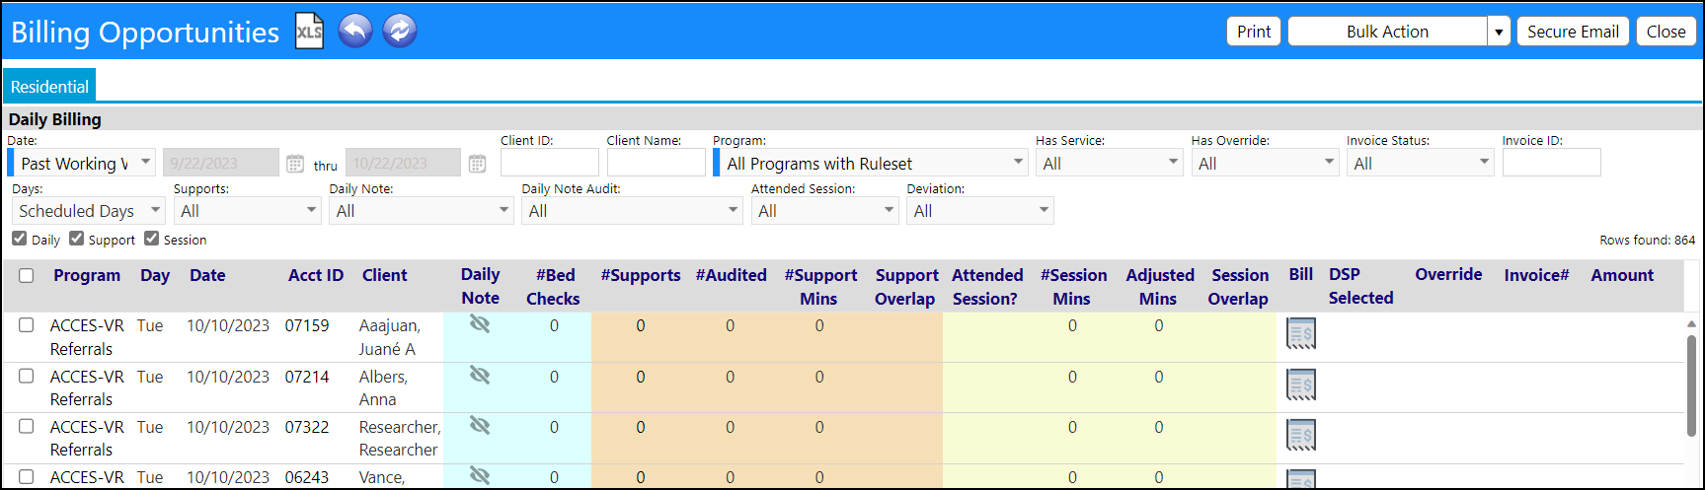Expand the Daily Note filter dropdown
This screenshot has width=1705, height=490.
click(421, 210)
